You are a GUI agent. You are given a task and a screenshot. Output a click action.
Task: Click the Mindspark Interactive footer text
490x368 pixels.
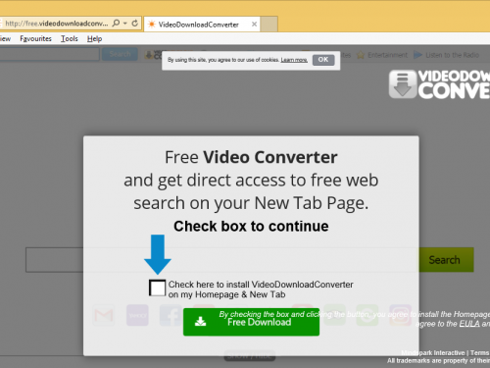tap(433, 352)
